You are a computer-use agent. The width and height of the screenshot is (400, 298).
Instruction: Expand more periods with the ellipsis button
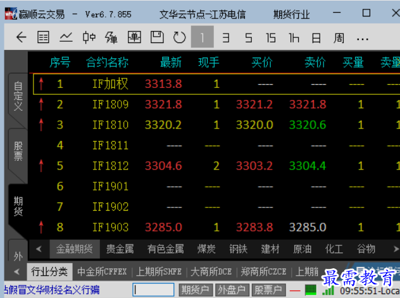click(363, 39)
